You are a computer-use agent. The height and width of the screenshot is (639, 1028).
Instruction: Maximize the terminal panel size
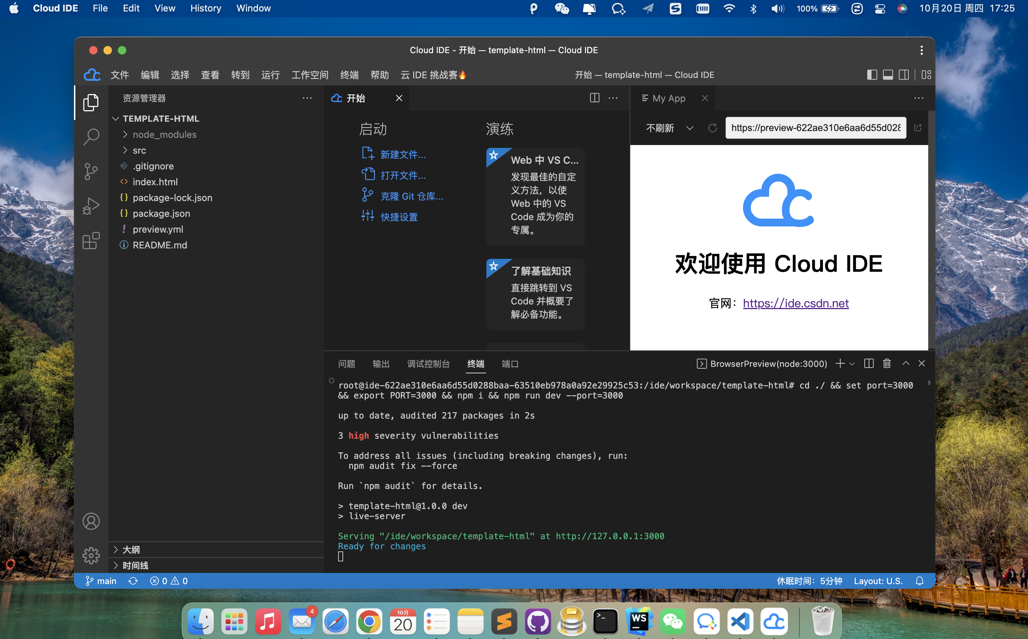pos(906,363)
